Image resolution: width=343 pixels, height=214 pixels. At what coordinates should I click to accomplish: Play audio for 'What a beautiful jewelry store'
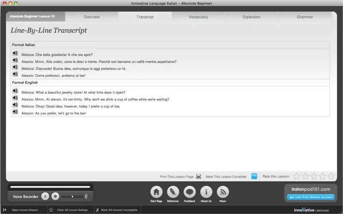click(15, 91)
